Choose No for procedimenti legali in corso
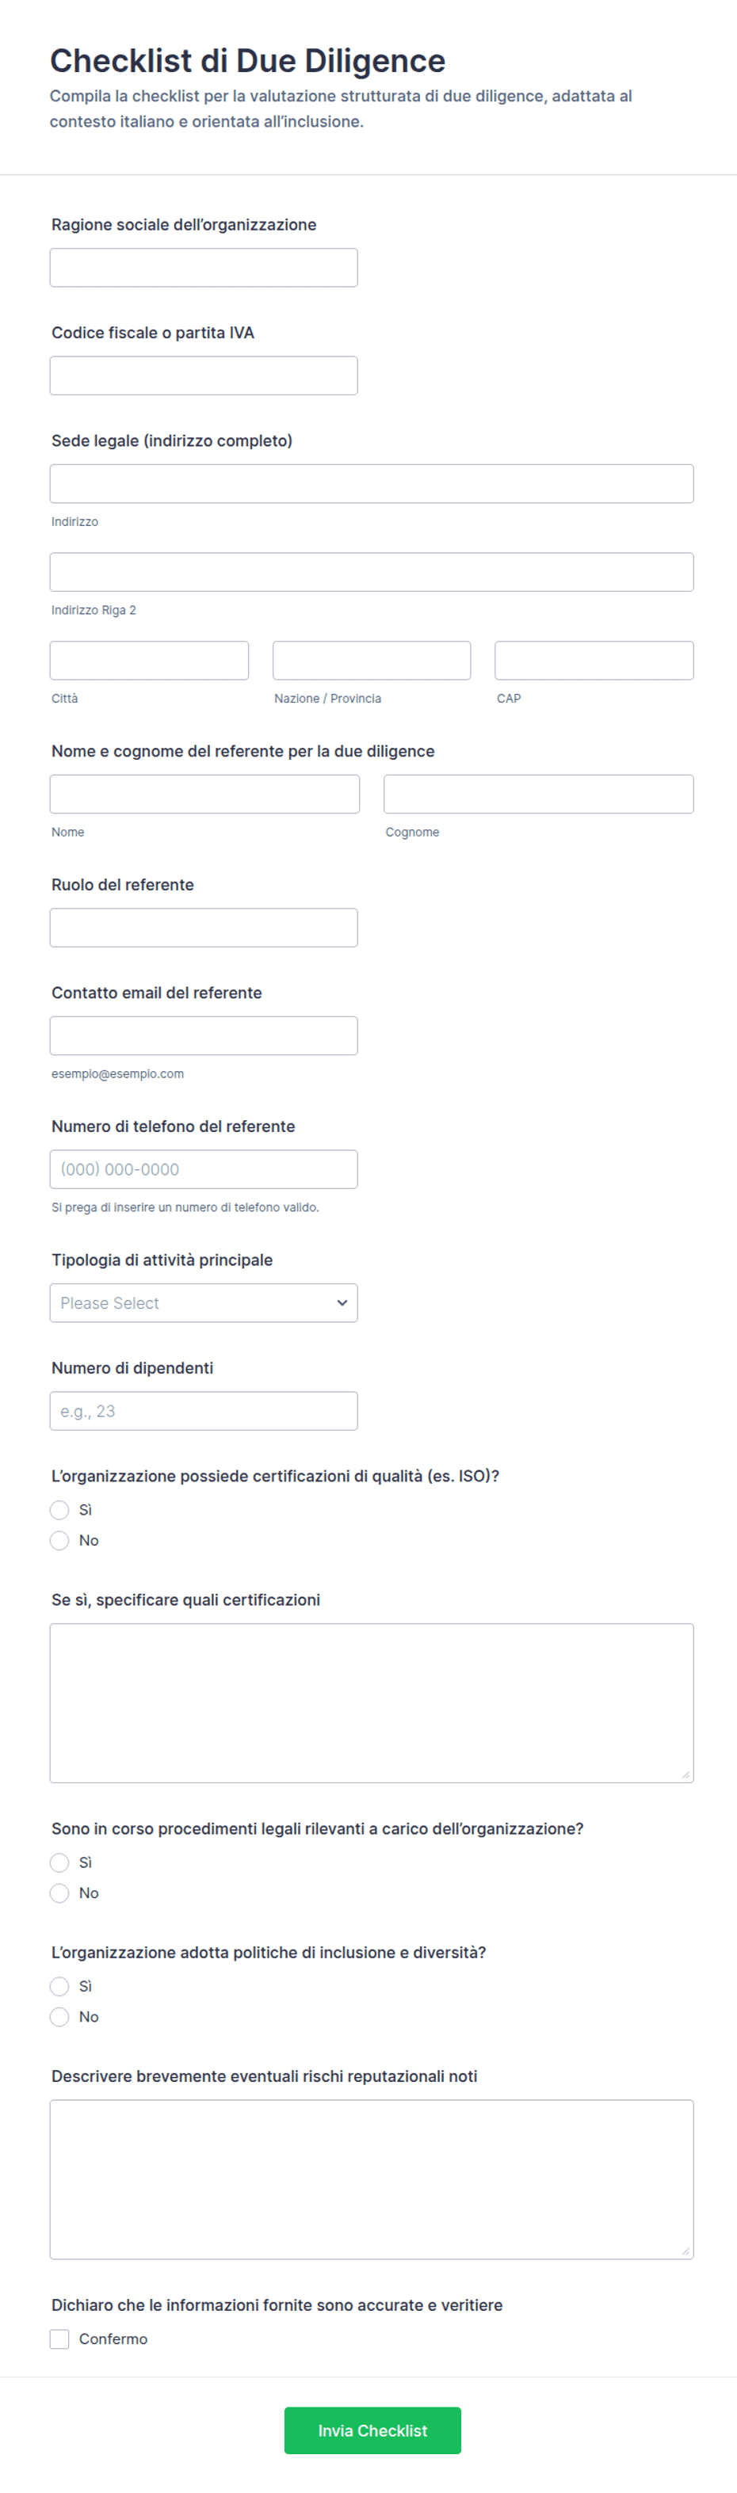This screenshot has height=2493, width=737. (x=60, y=1893)
